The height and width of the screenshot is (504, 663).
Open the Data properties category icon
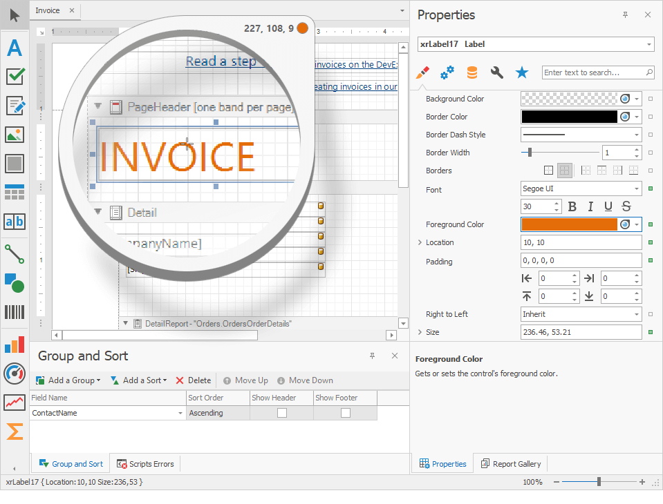coord(471,72)
